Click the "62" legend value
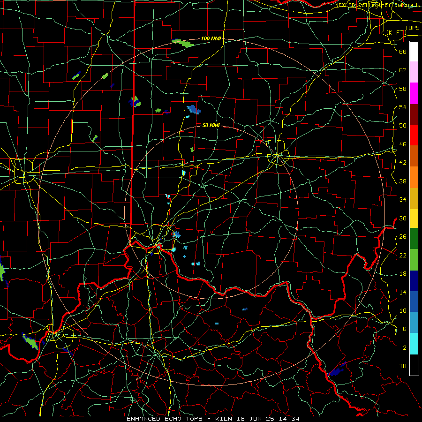Image resolution: width=422 pixels, height=422 pixels. pyautogui.click(x=403, y=70)
